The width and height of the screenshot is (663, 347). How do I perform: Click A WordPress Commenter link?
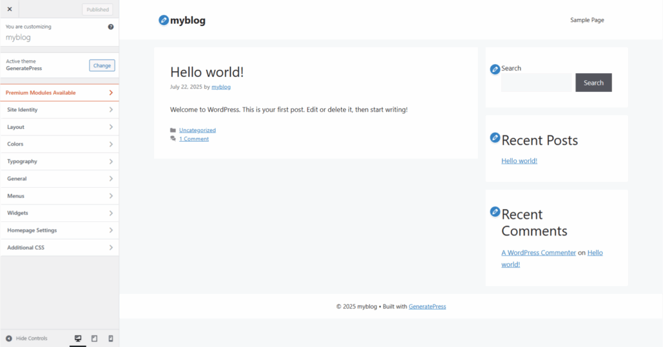click(539, 252)
